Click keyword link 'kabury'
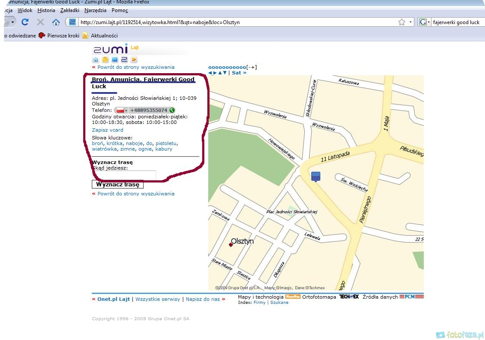This screenshot has width=485, height=340. [x=164, y=149]
